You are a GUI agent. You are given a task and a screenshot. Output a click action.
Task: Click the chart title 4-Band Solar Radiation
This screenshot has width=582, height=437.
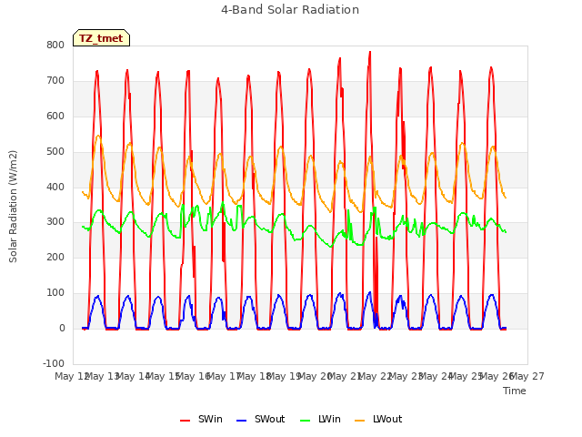tap(290, 10)
